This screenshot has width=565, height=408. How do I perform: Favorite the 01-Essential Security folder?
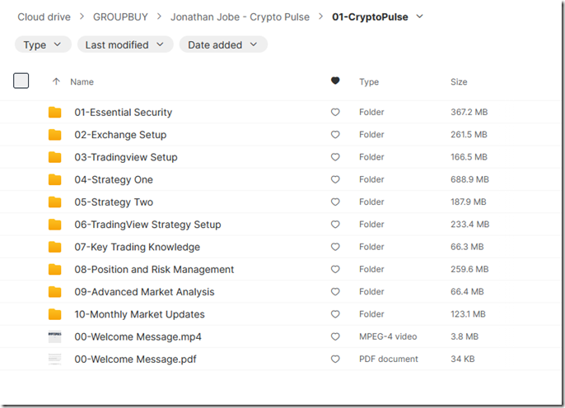pos(335,112)
